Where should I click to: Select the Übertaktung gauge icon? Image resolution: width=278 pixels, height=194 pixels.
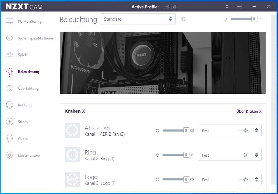9,89
